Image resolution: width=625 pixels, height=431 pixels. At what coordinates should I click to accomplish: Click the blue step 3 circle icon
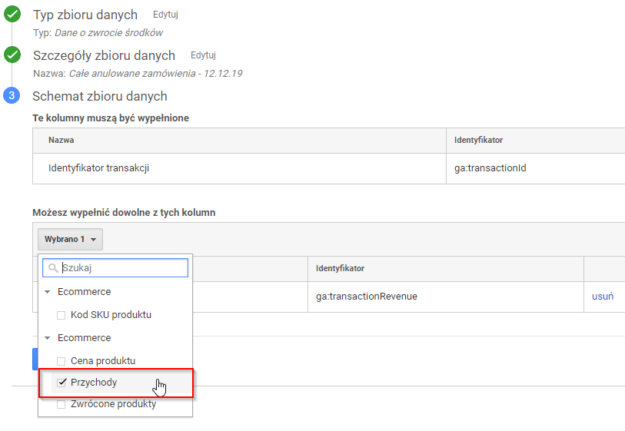(x=12, y=95)
